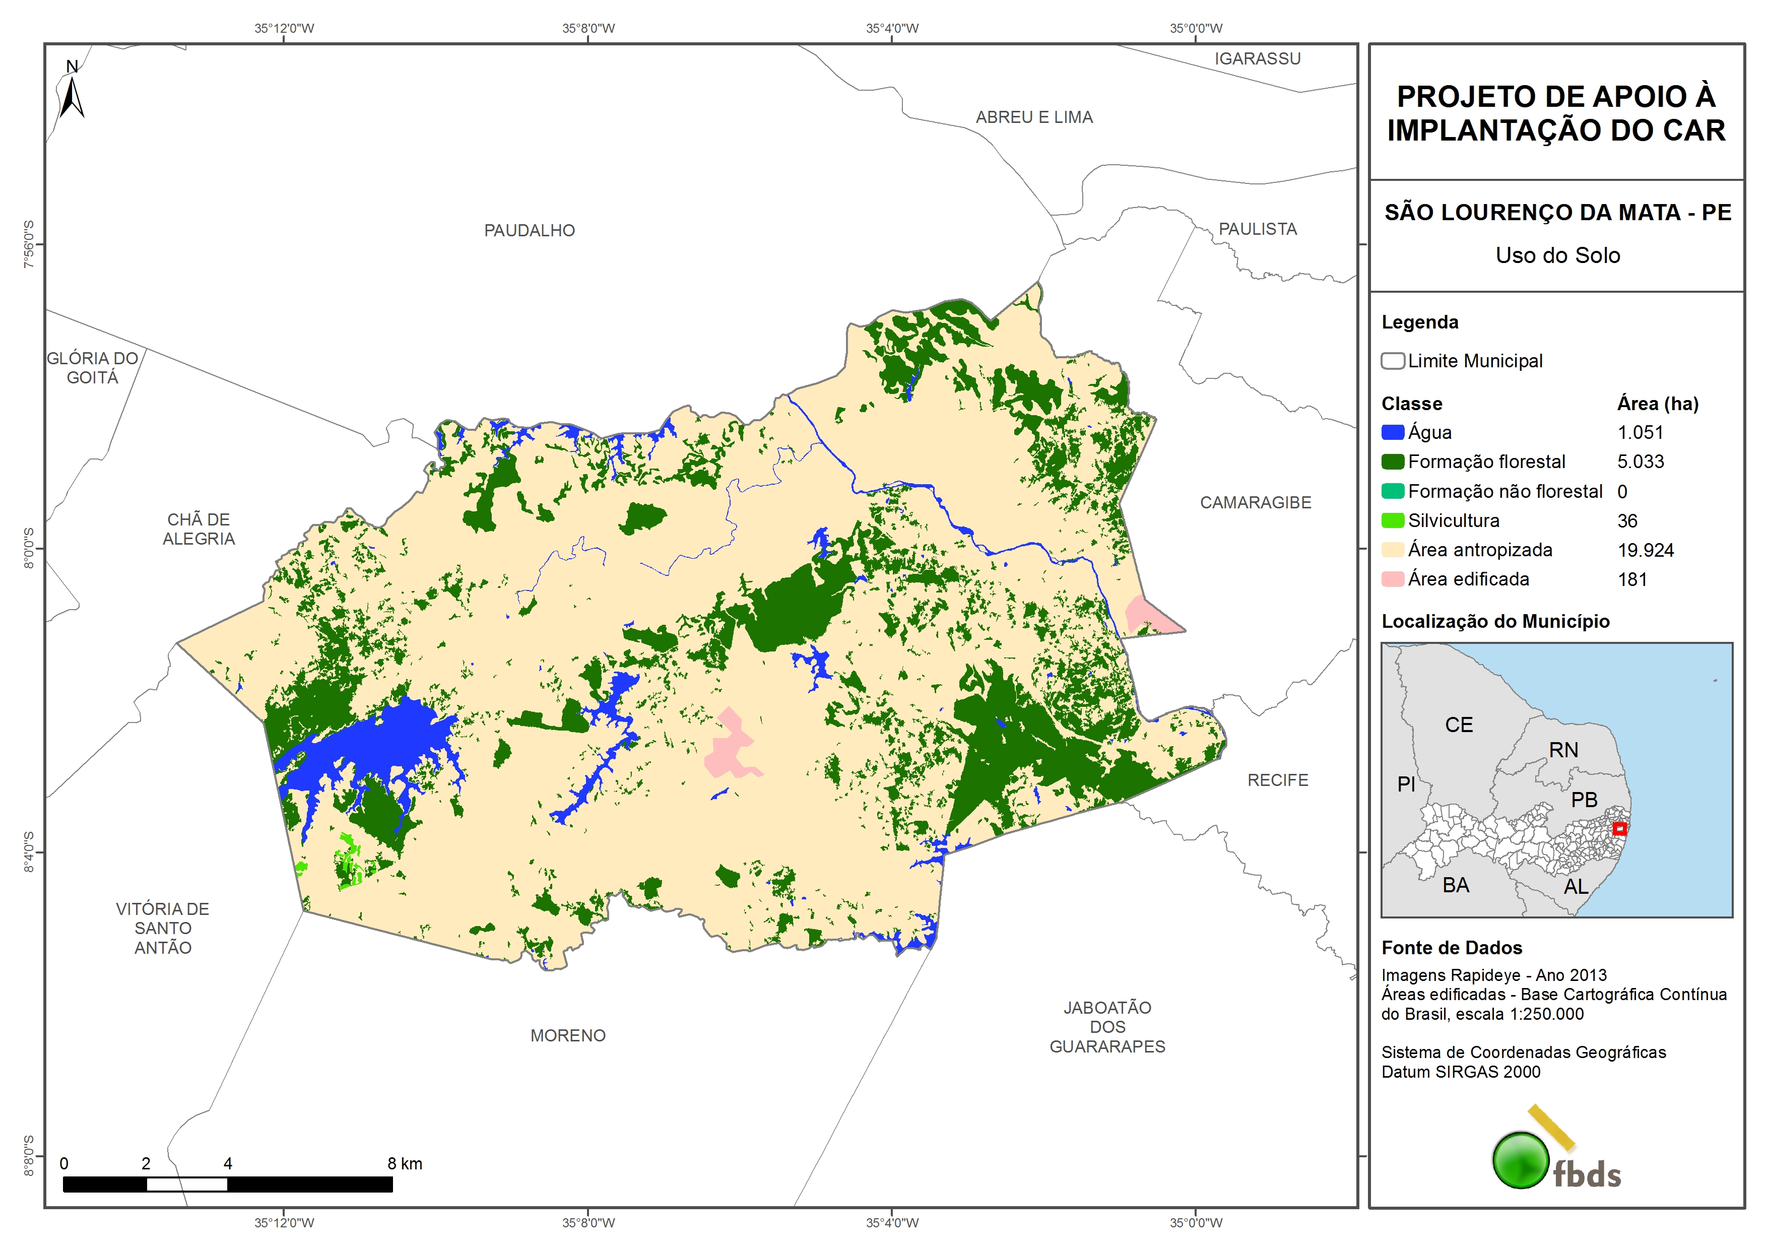
Task: Click the Formação florestal dark green swatch
Action: coord(1392,462)
